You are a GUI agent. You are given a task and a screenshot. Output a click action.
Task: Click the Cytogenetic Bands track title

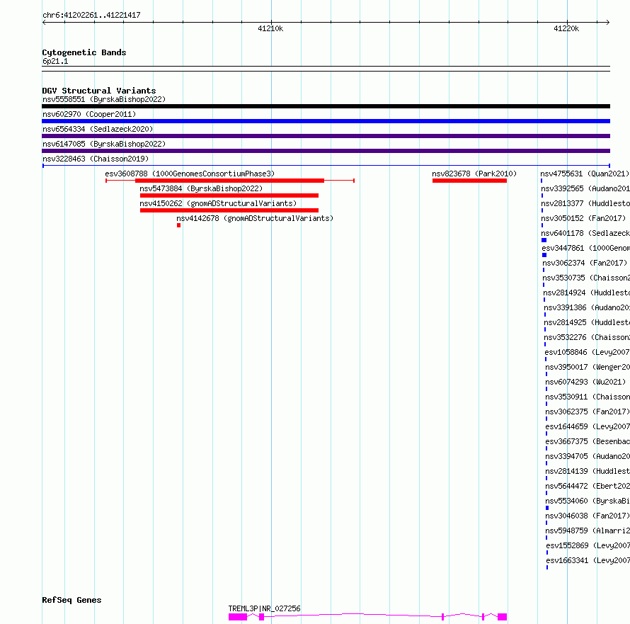click(x=84, y=52)
